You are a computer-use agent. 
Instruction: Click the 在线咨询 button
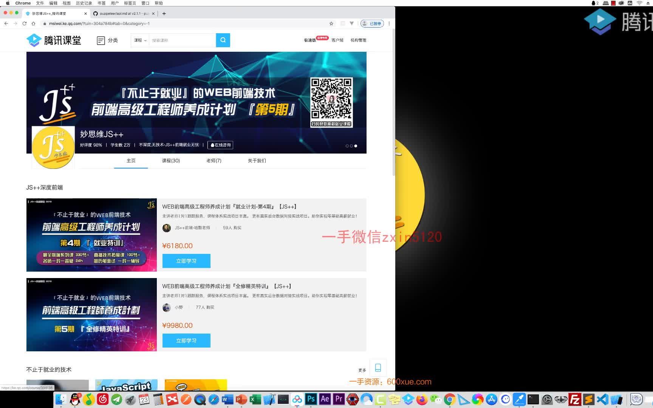pos(220,145)
